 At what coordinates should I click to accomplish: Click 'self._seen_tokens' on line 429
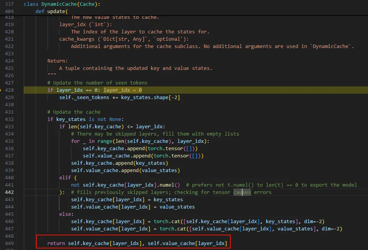click(84, 98)
